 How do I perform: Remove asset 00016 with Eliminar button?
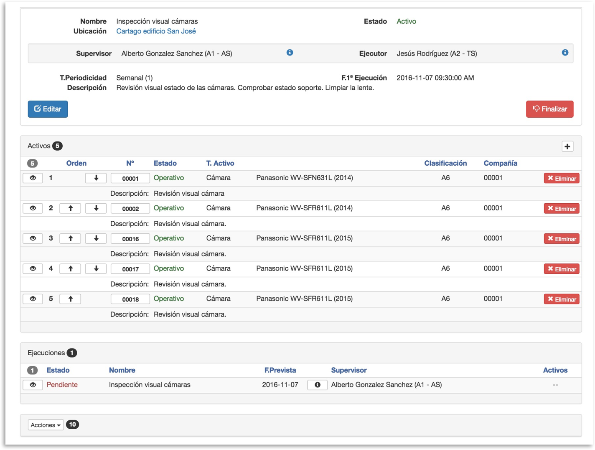coord(561,239)
